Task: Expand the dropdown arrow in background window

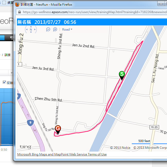Action: pyautogui.click(x=12, y=73)
